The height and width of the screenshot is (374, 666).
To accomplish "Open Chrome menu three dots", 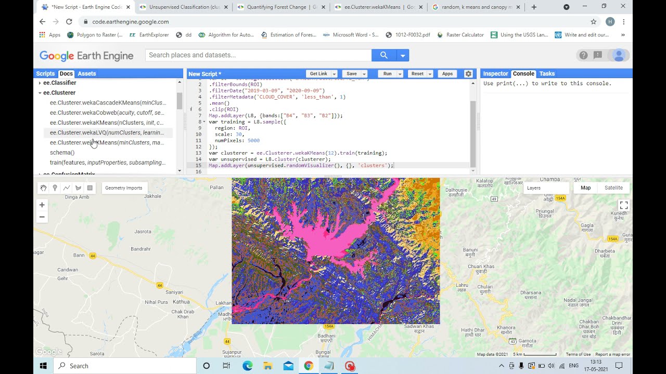I will click(623, 22).
